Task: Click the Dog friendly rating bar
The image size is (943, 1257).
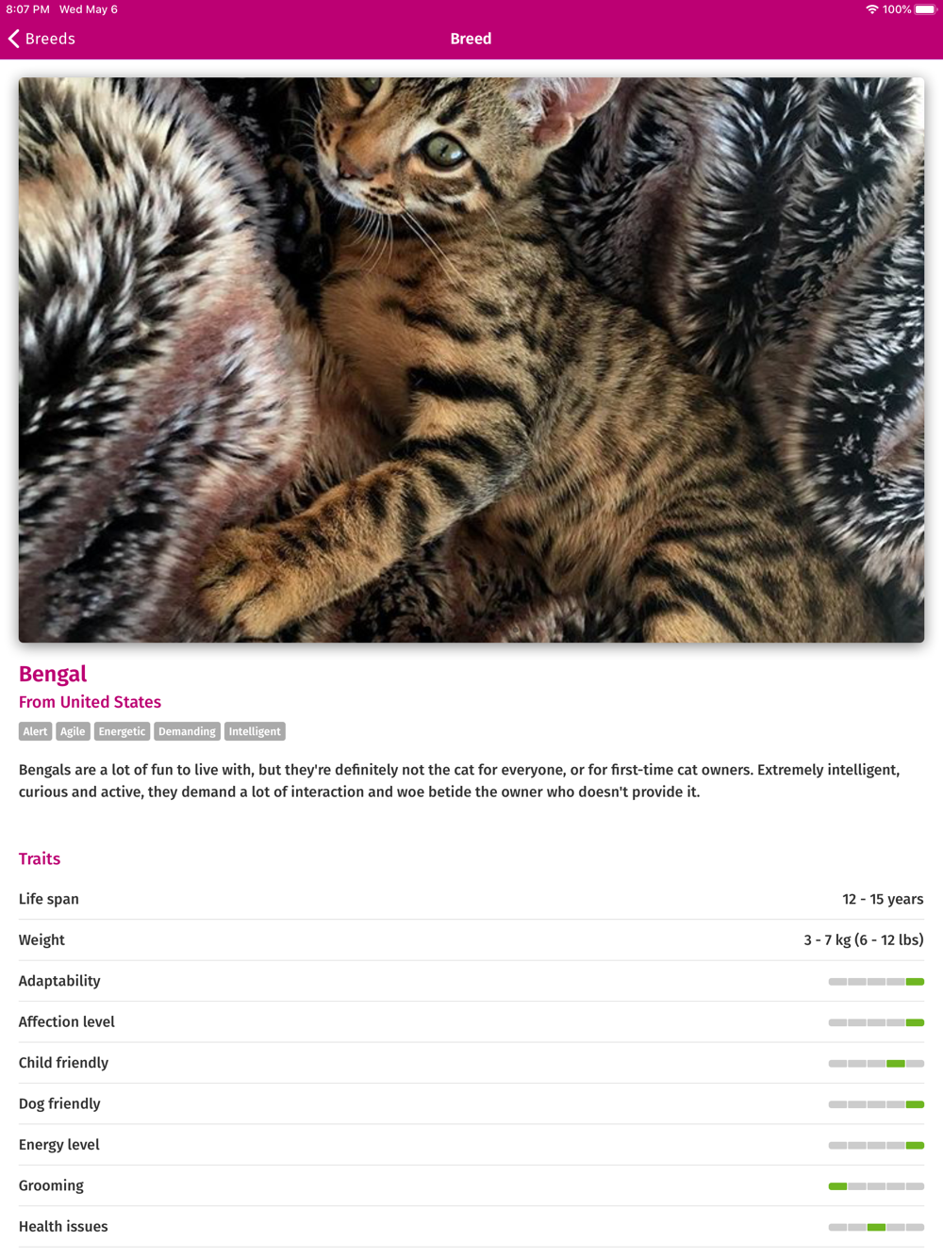Action: click(x=876, y=1104)
